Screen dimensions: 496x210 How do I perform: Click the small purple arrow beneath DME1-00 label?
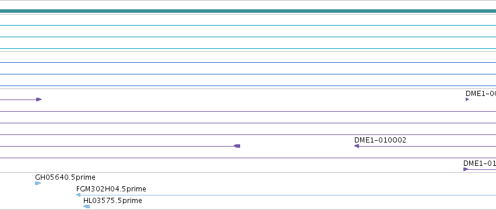click(467, 99)
